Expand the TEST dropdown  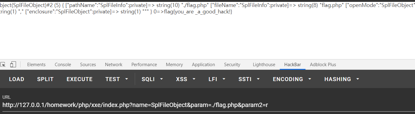coord(117,79)
